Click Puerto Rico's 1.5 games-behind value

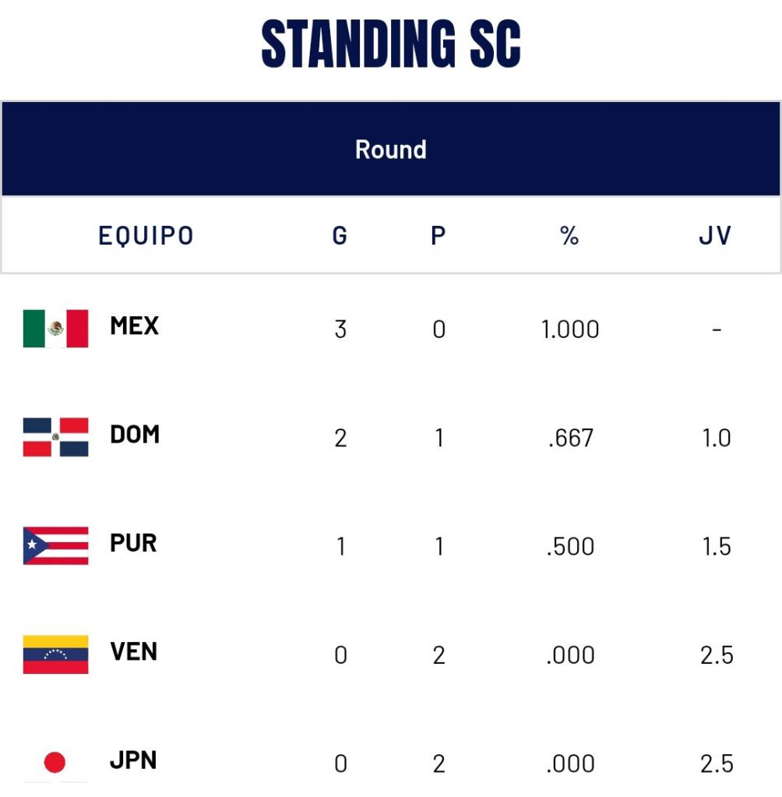[716, 546]
